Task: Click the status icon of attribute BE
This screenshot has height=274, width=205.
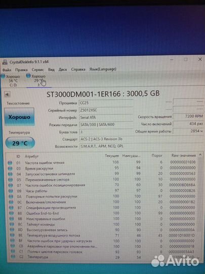Action: (12, 235)
